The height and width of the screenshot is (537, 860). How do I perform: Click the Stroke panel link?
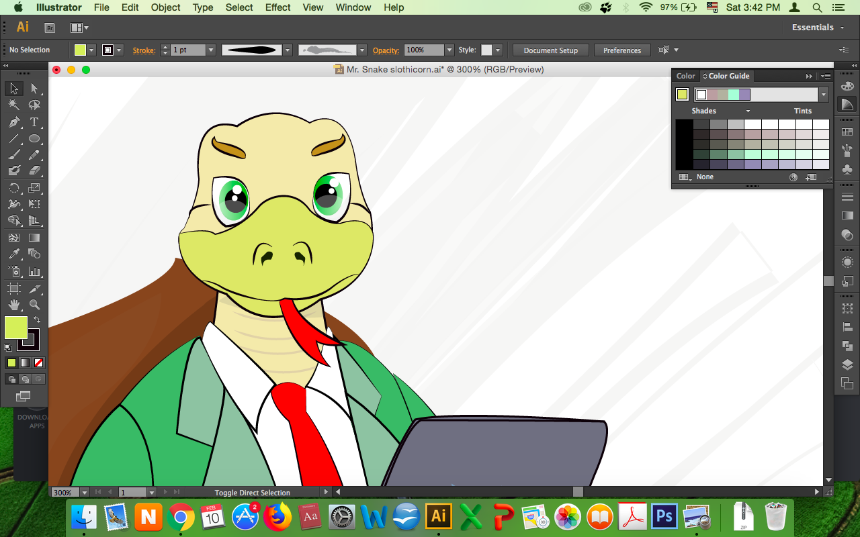pos(144,50)
